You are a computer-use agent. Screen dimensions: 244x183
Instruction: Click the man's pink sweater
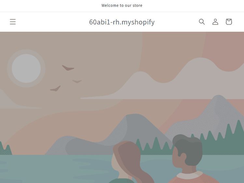click(195, 178)
